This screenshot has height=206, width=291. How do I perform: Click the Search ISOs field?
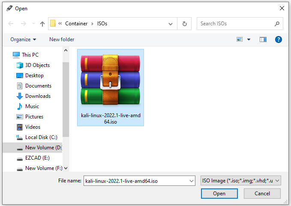coord(236,24)
